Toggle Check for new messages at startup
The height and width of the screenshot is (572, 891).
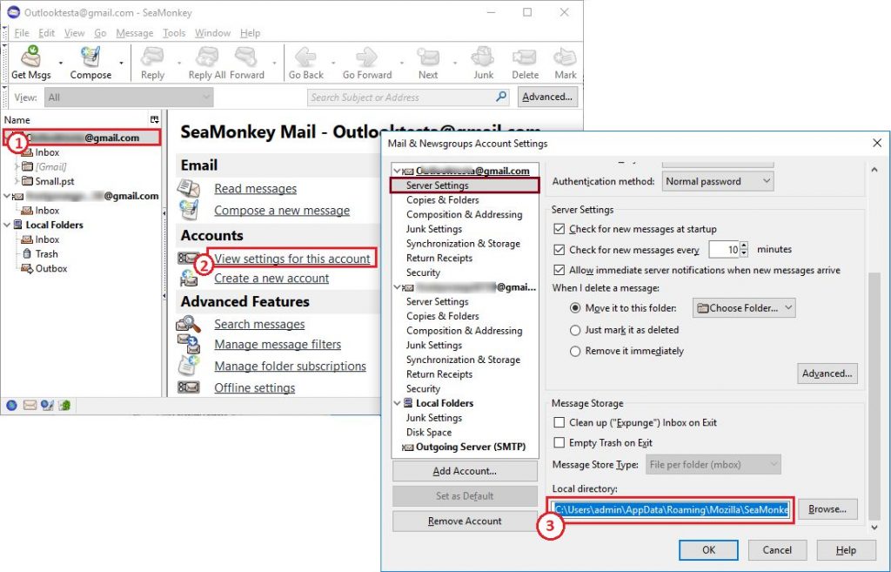[x=559, y=229]
